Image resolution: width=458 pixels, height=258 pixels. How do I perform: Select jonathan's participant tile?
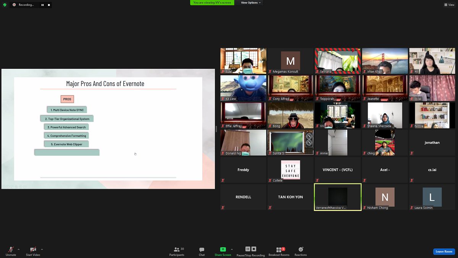click(432, 143)
